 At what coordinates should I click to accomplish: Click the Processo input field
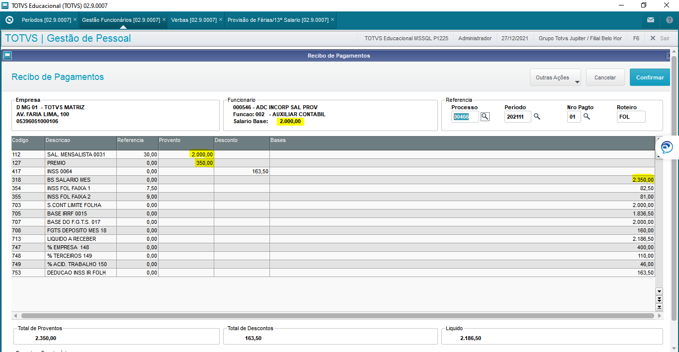(466, 117)
